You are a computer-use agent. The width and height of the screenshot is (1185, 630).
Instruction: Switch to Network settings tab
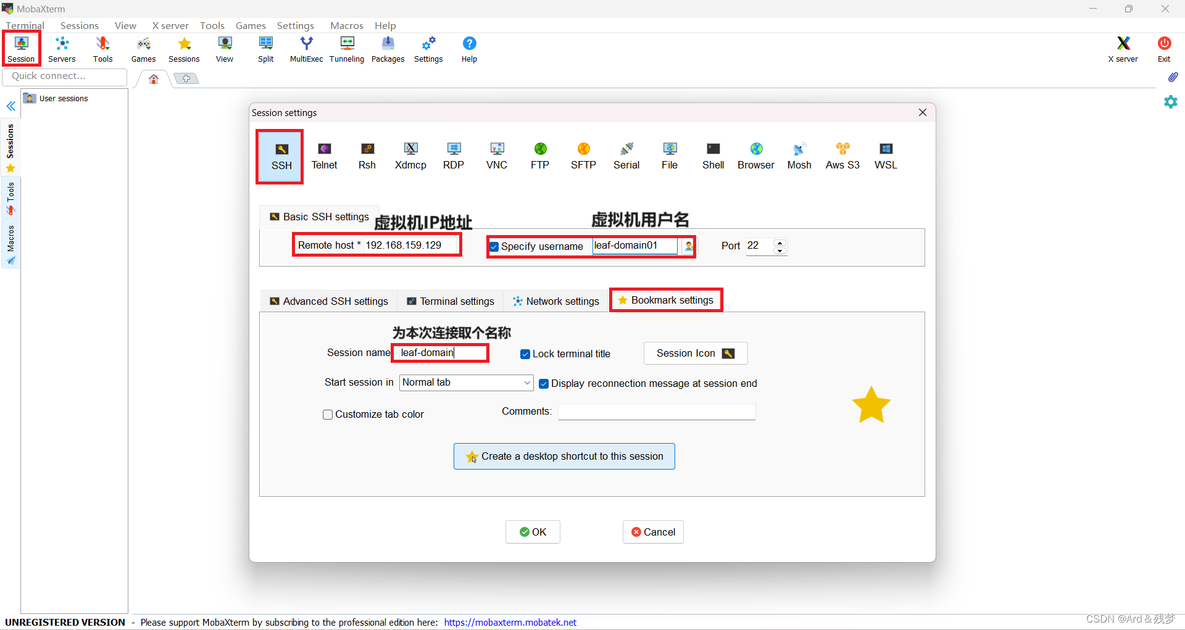557,301
